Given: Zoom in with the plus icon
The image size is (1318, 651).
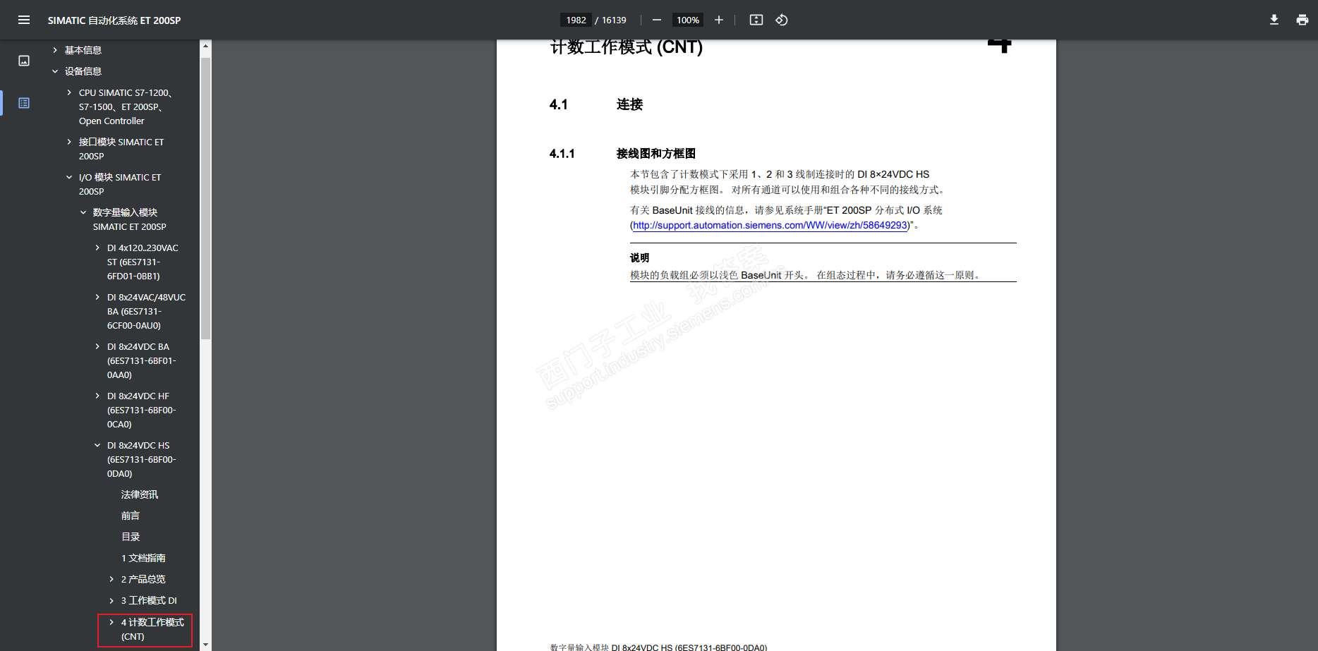Looking at the screenshot, I should click(x=719, y=20).
